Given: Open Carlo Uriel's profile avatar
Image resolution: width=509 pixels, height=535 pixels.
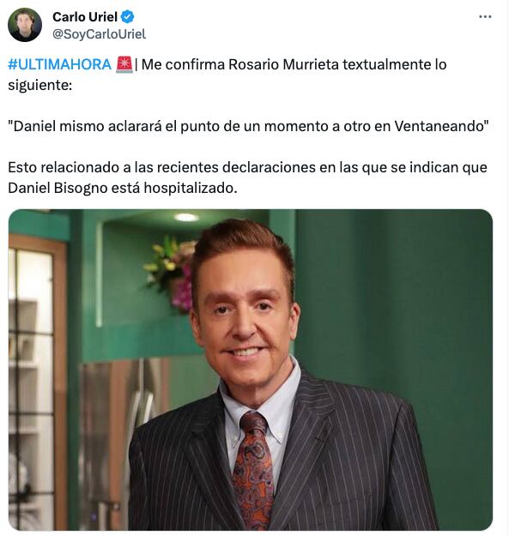Looking at the screenshot, I should click(x=25, y=25).
